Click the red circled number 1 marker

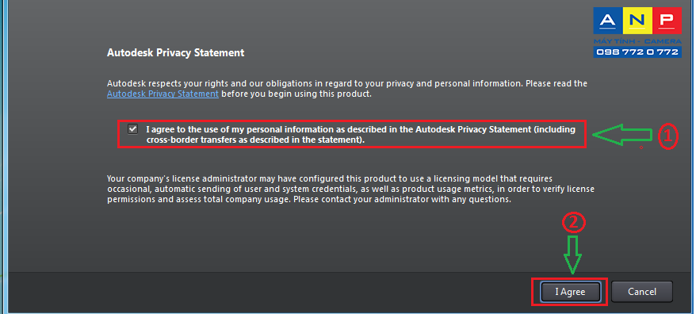tap(667, 137)
